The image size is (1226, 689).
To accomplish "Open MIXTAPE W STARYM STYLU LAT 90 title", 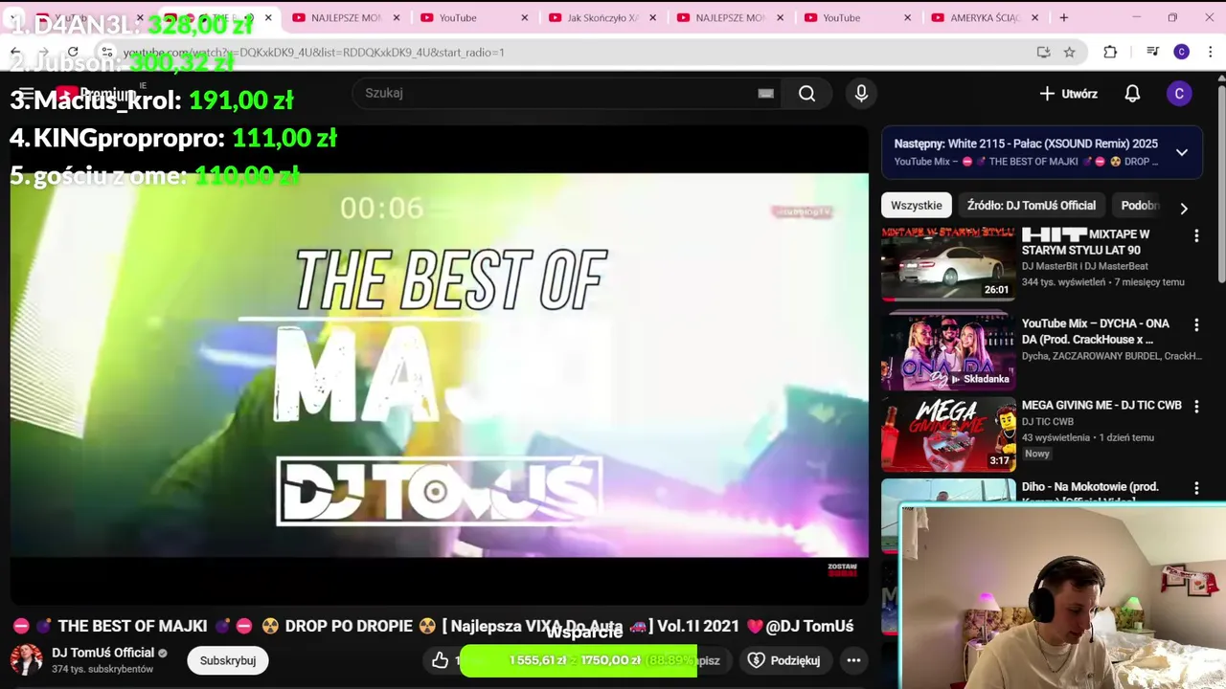I will coord(1085,242).
